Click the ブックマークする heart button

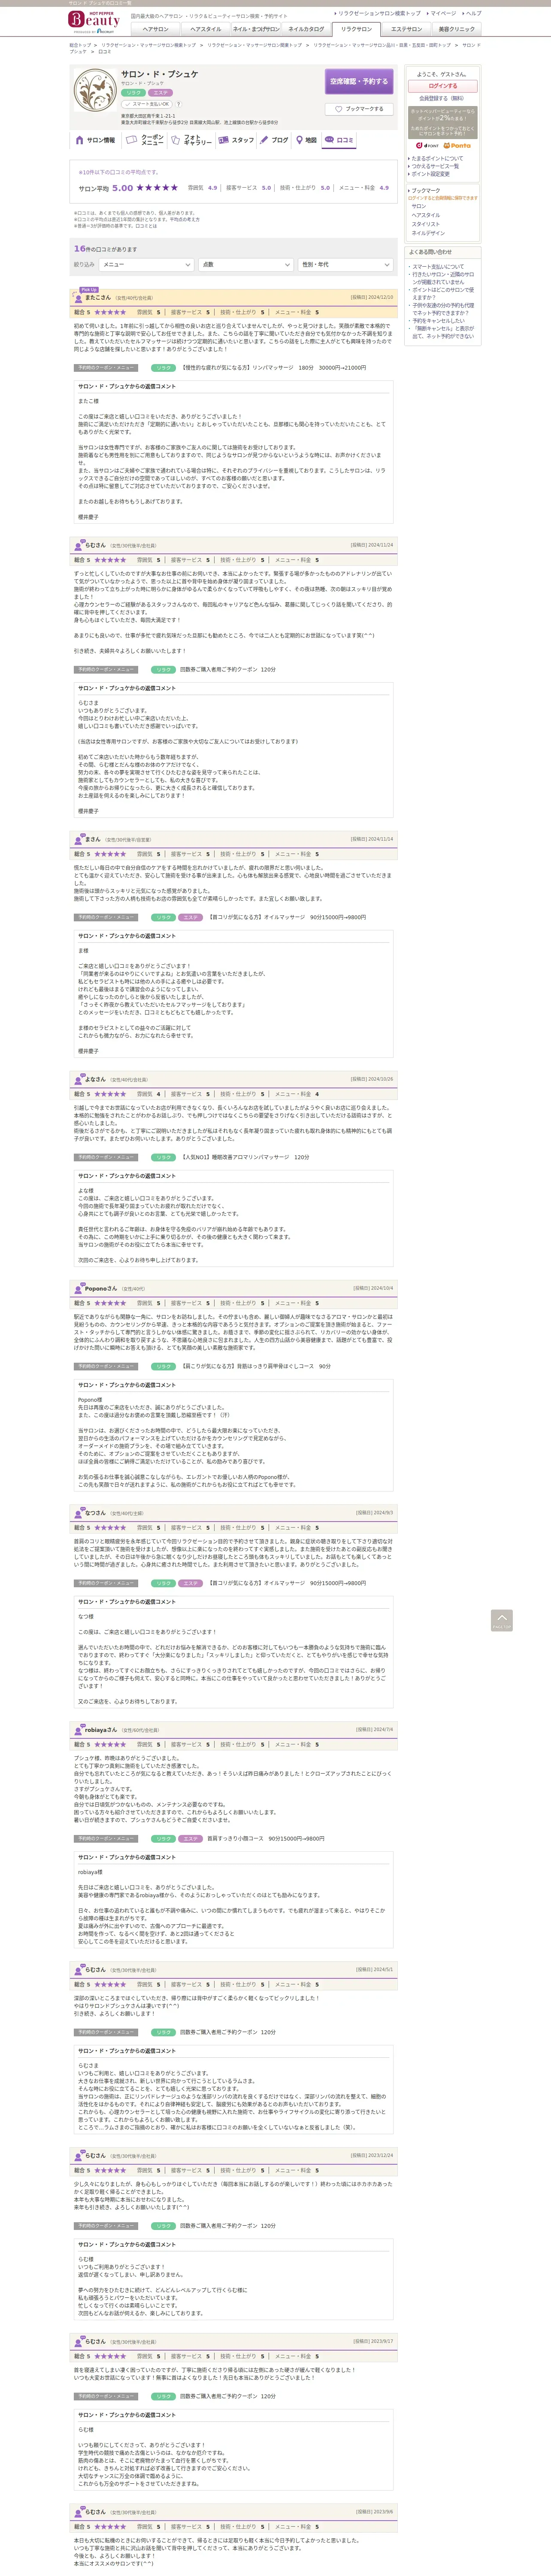click(359, 109)
